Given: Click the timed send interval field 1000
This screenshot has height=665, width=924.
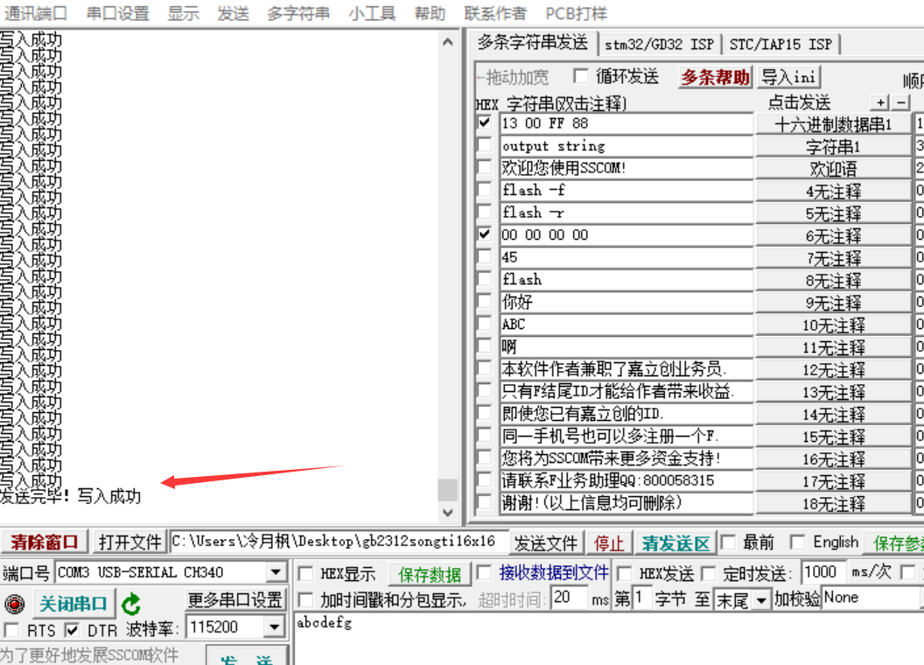Looking at the screenshot, I should pyautogui.click(x=822, y=572).
